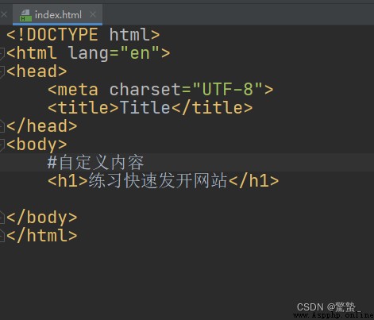The height and width of the screenshot is (320, 374).
Task: Collapse the <body> fold marker
Action: 2,145
